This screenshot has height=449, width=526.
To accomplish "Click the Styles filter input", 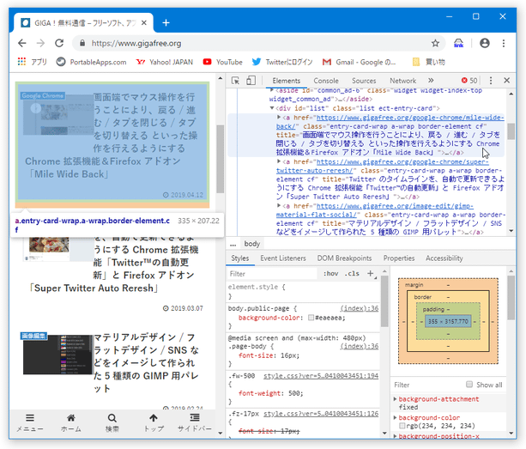I will pos(272,274).
